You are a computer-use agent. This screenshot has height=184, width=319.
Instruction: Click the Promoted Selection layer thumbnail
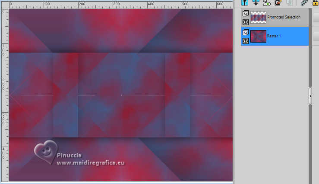[258, 18]
